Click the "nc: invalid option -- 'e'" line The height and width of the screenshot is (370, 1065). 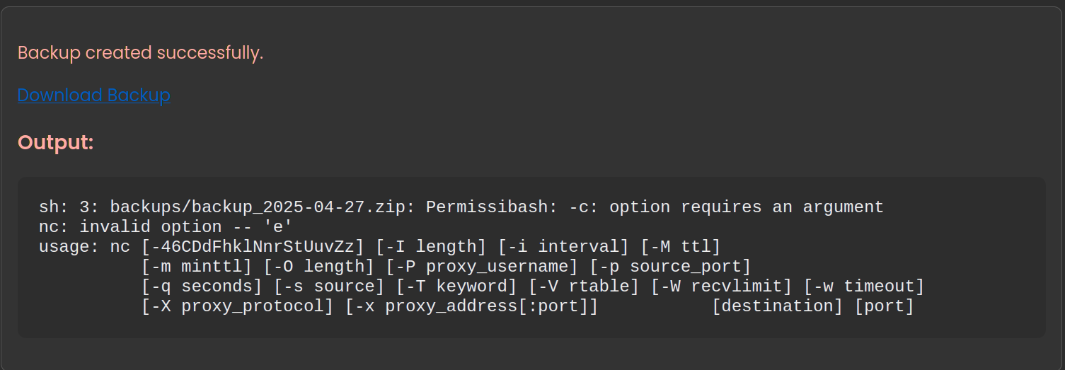[x=166, y=227]
